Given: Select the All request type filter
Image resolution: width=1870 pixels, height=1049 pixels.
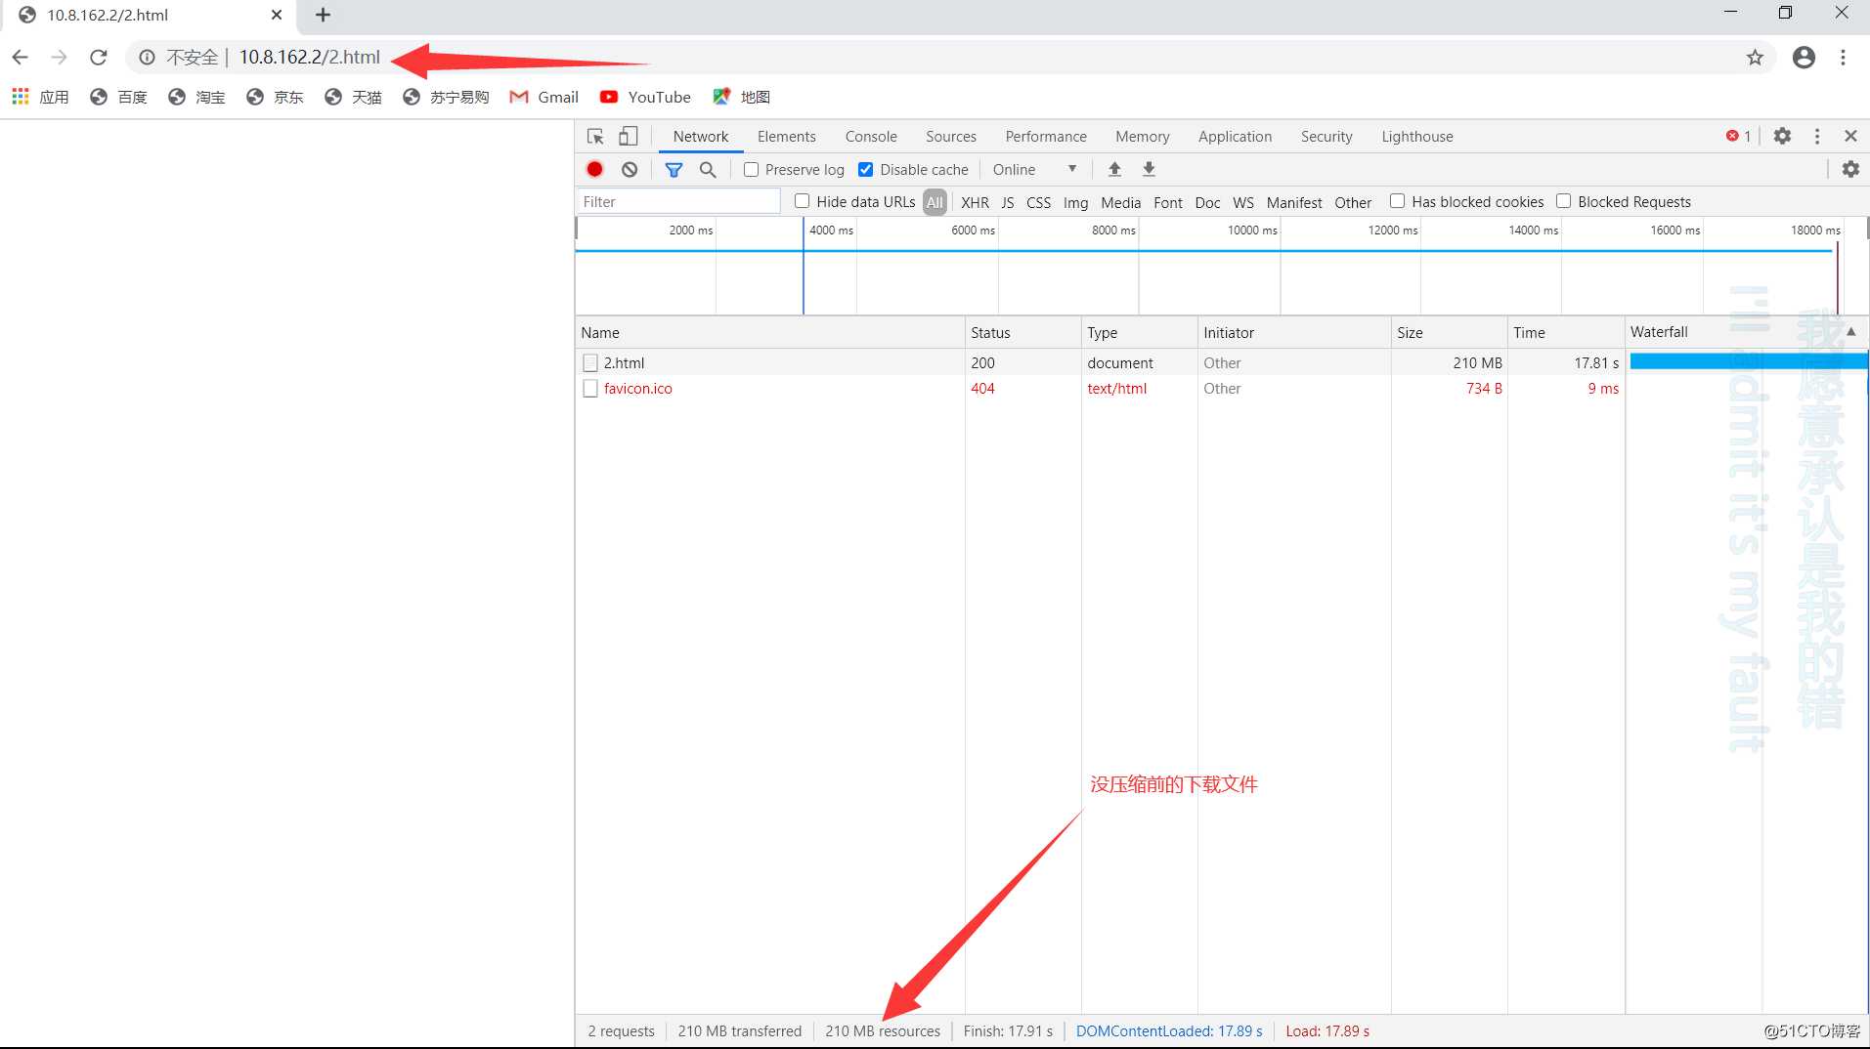Looking at the screenshot, I should click(x=935, y=202).
